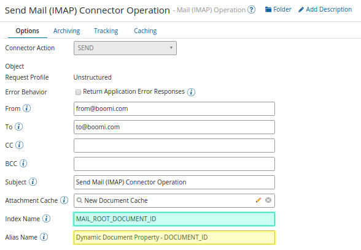This screenshot has width=361, height=250.
Task: Click the Alias Name Dynamic Document Property field
Action: 174,237
